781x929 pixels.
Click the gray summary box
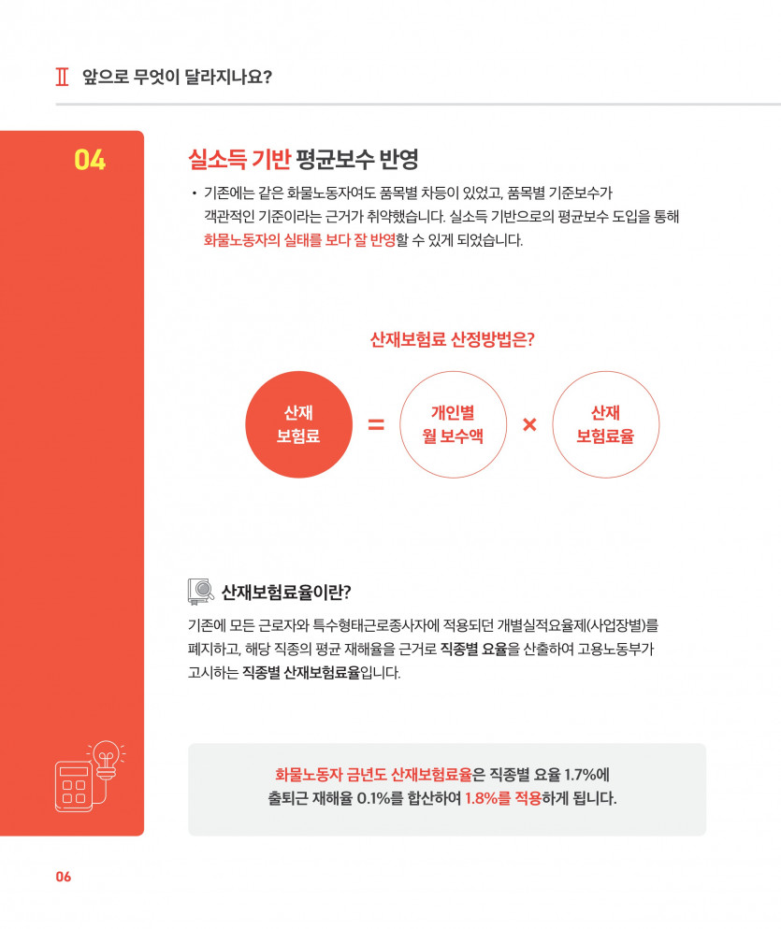click(447, 789)
